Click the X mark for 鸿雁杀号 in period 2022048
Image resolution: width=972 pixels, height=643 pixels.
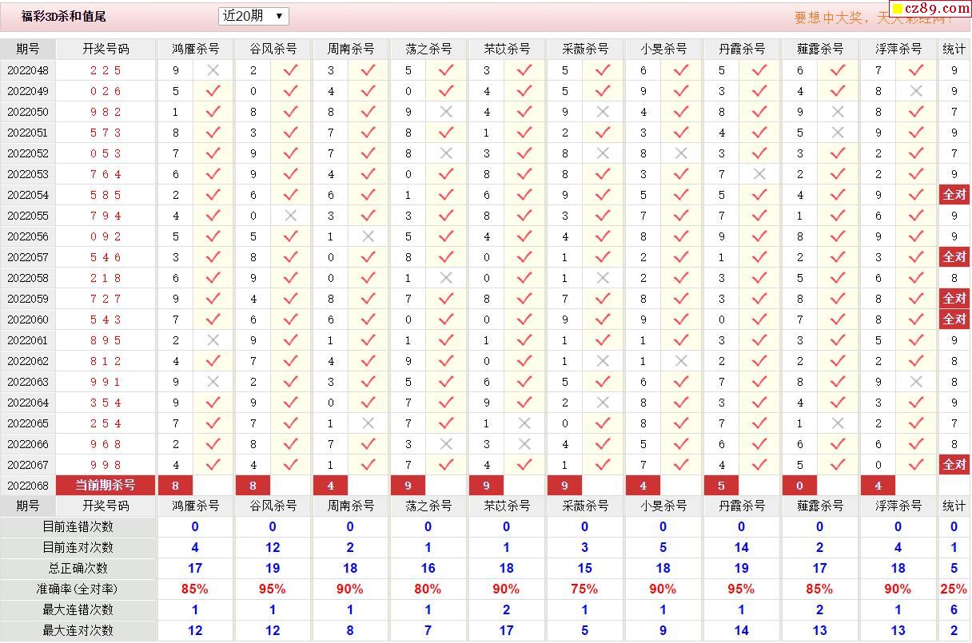tap(213, 70)
